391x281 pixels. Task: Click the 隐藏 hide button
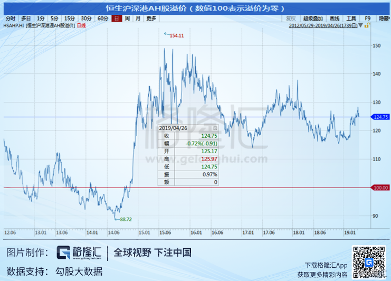(384, 18)
